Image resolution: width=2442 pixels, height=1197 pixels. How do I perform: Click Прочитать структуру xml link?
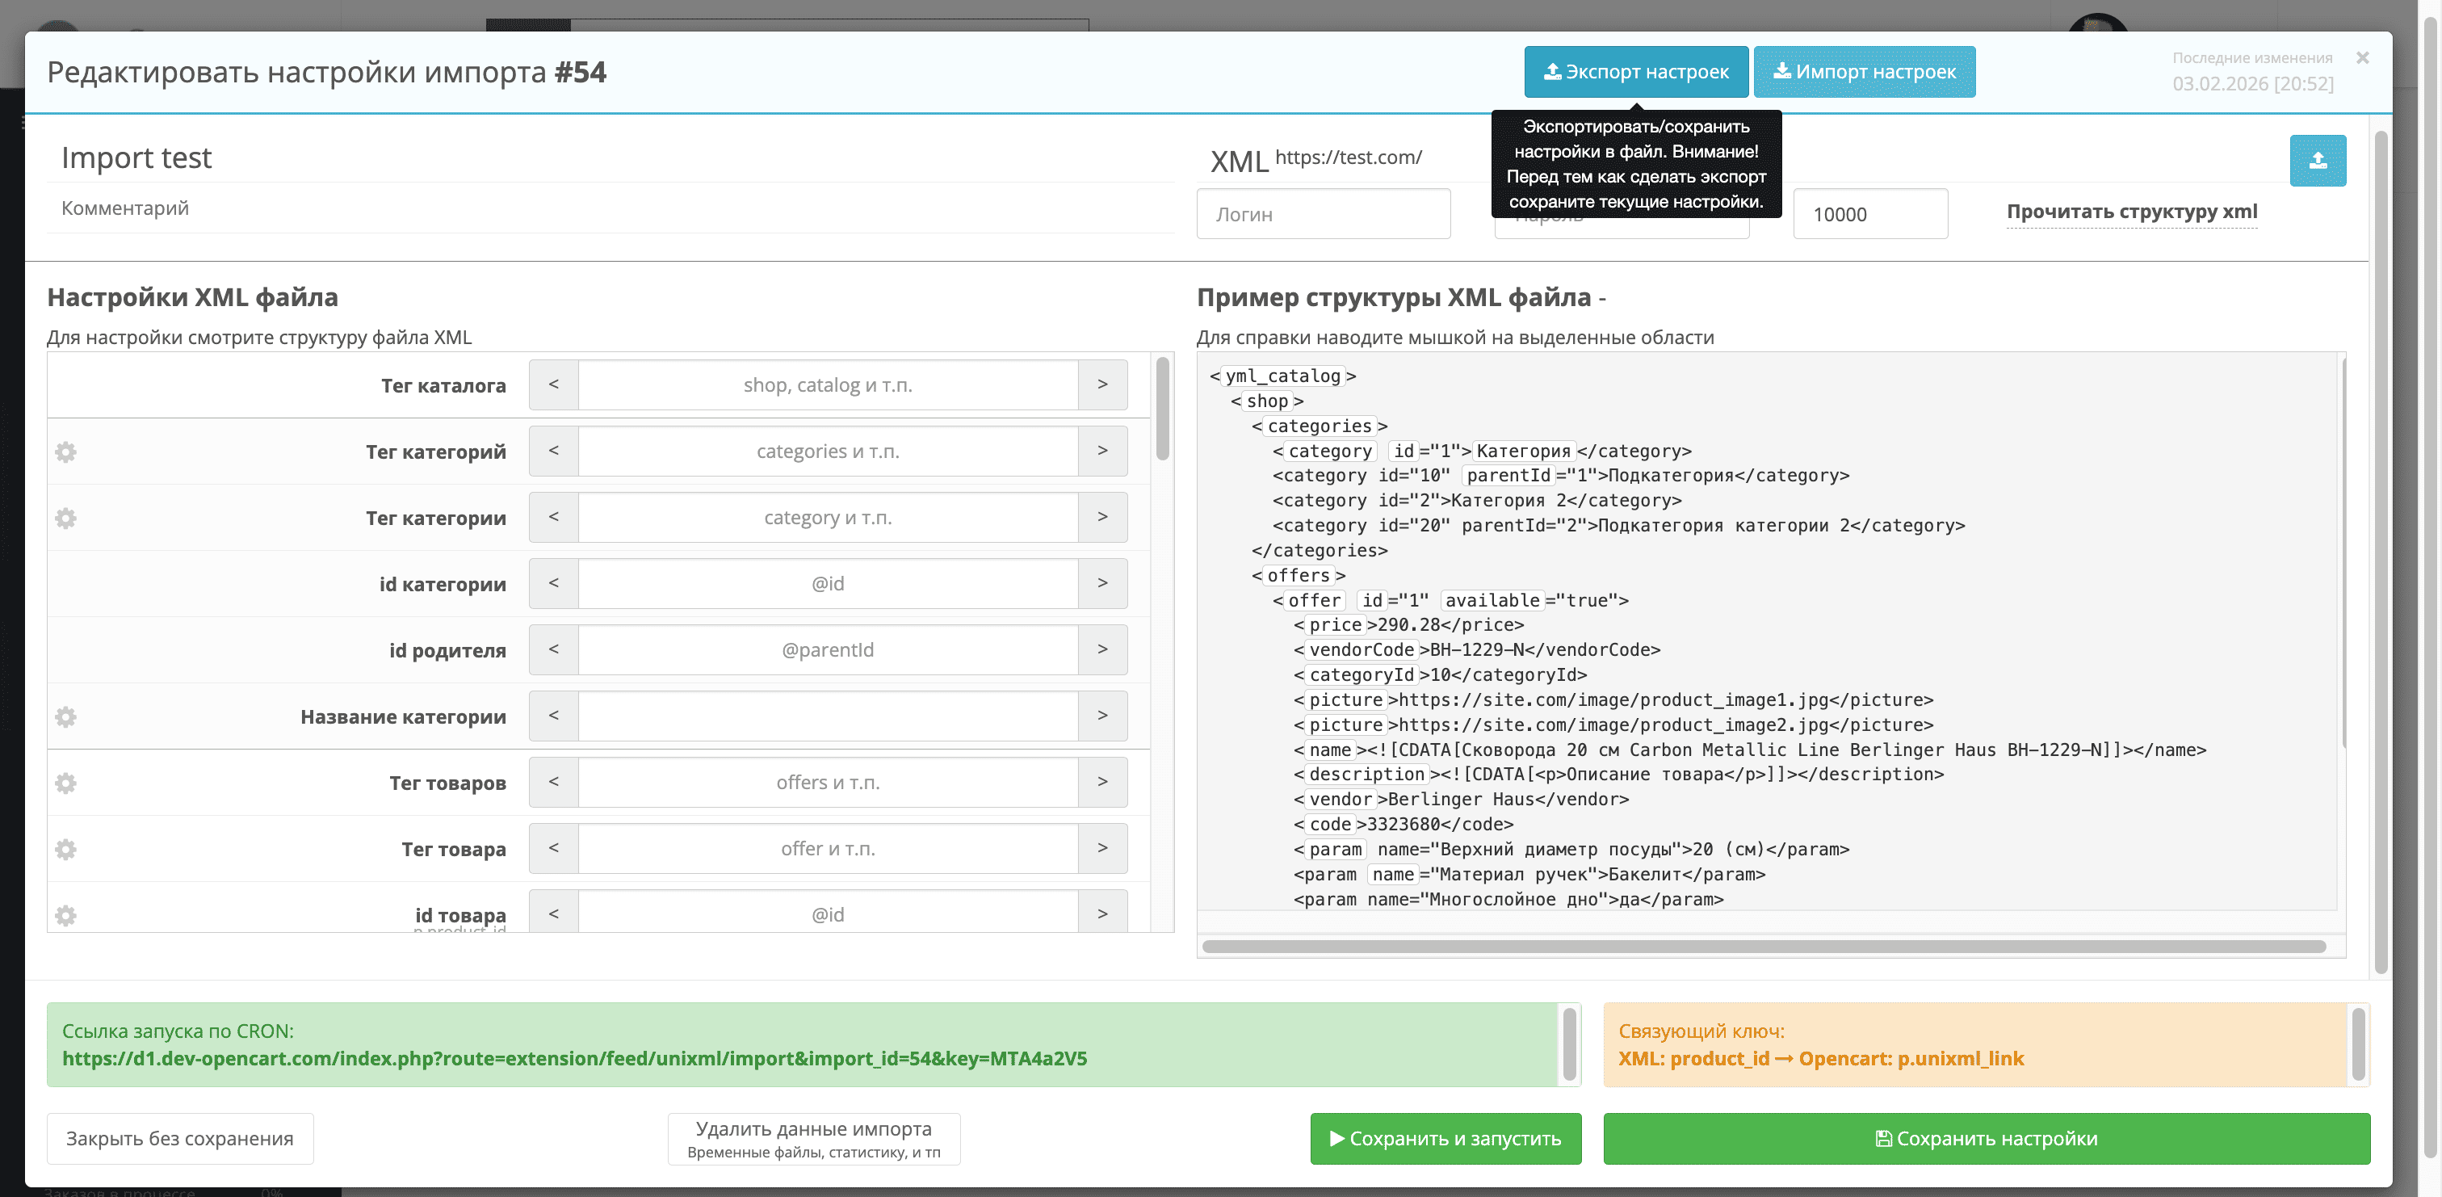pos(2131,212)
